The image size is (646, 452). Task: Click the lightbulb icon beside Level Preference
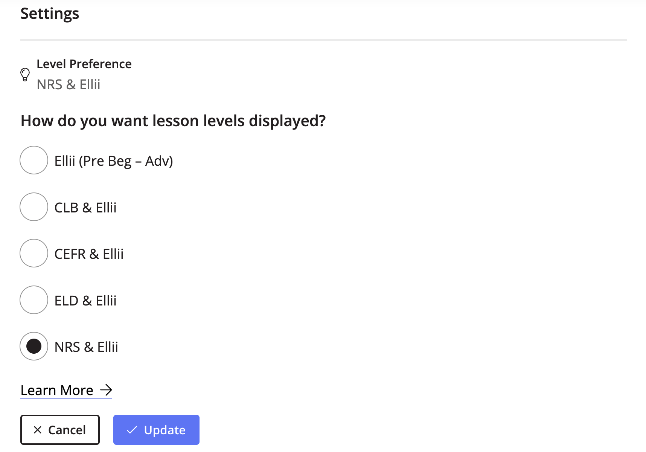(x=25, y=75)
